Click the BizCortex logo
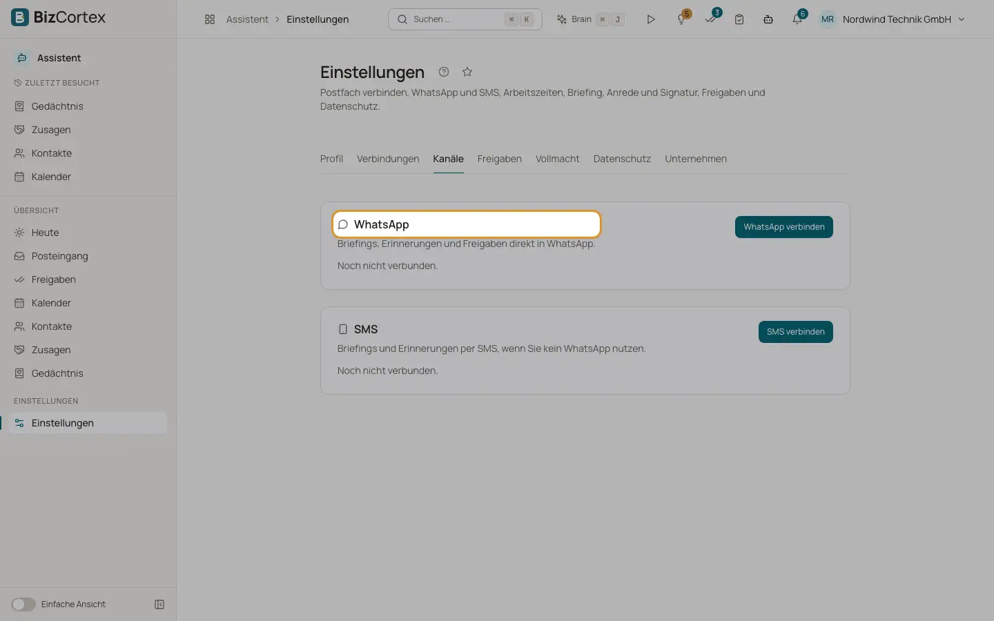 tap(59, 17)
